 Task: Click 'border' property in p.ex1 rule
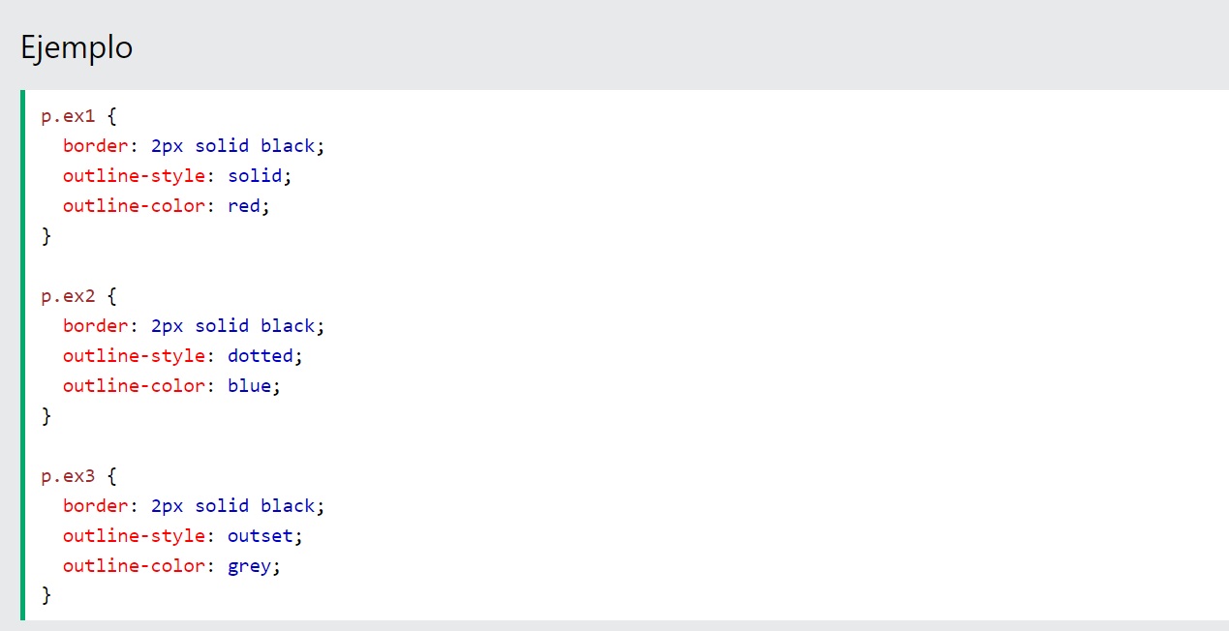(x=94, y=146)
